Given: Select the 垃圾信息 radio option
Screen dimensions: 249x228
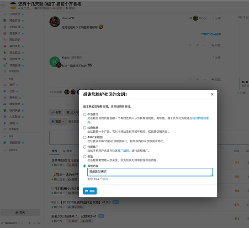Looking at the screenshot, I should [x=85, y=128].
